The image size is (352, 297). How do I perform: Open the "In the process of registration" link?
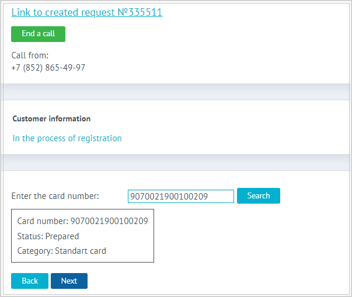tap(67, 138)
